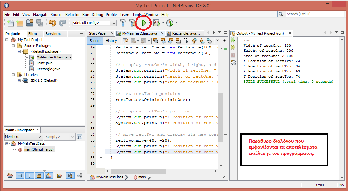Click the green Run Project button
This screenshot has width=348, height=191.
click(144, 23)
